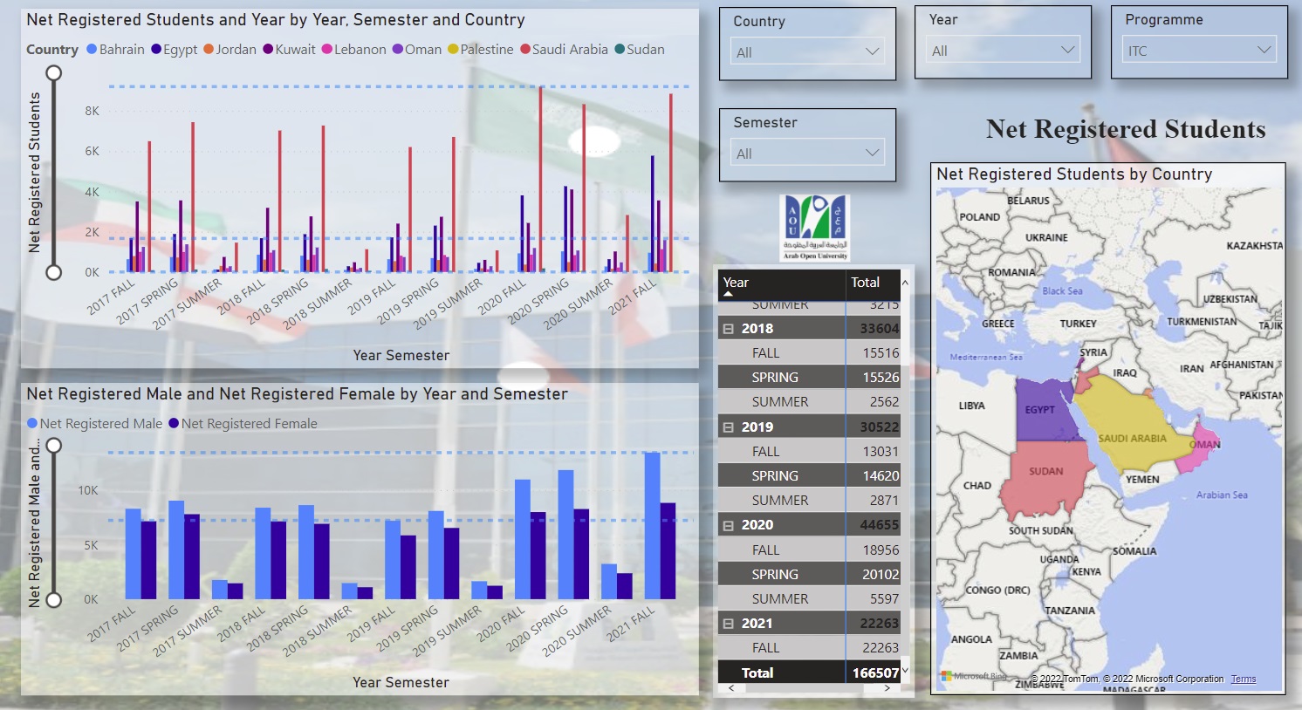Click the Saudi Arabia legend marker
Screen dimensions: 1302x710
525,50
